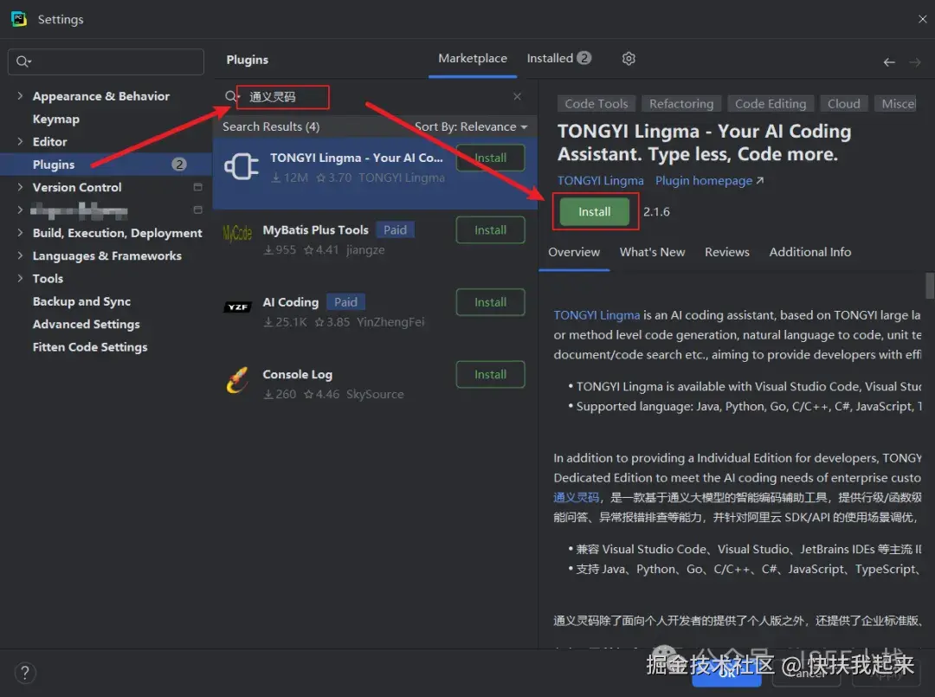Install MyBatis Plus Tools plugin
935x697 pixels.
coord(490,230)
